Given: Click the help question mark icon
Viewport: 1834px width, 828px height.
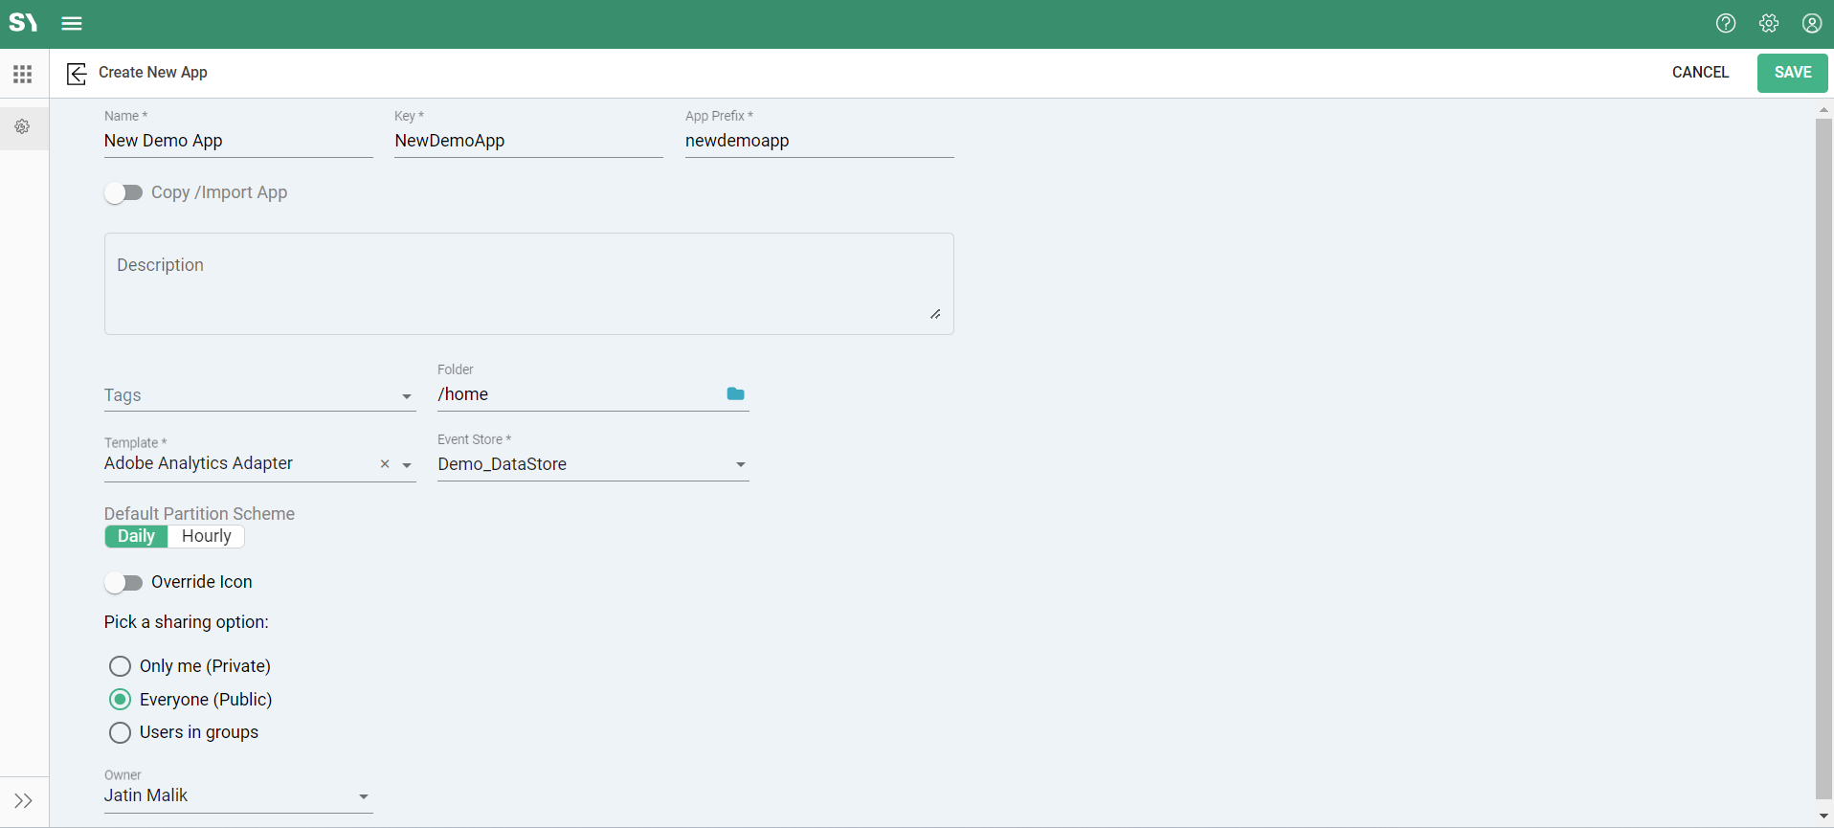Looking at the screenshot, I should (1725, 24).
